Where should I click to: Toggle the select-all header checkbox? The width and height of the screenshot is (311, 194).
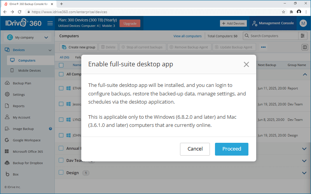click(x=61, y=65)
